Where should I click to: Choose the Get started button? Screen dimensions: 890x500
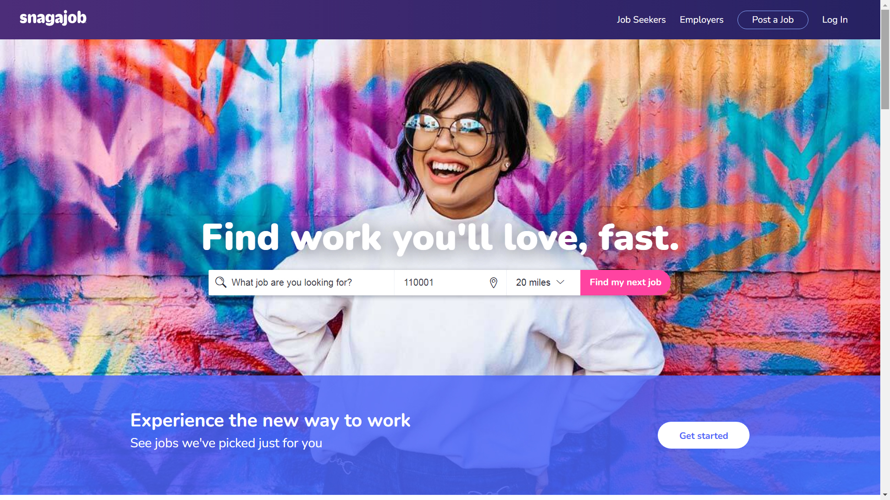(x=703, y=435)
